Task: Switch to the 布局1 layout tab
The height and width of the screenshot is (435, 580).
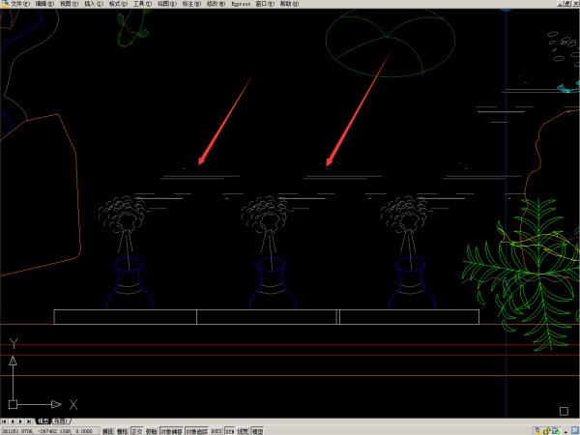Action: click(60, 421)
